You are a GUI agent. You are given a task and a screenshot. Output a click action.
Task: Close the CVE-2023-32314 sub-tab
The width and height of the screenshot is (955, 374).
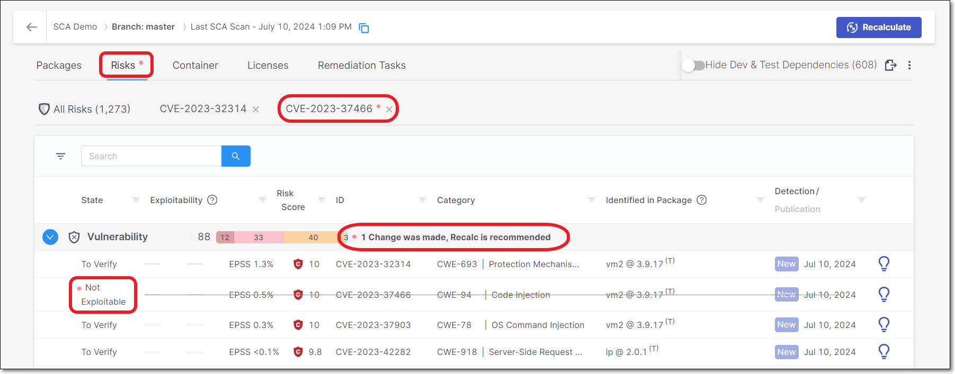(x=256, y=110)
